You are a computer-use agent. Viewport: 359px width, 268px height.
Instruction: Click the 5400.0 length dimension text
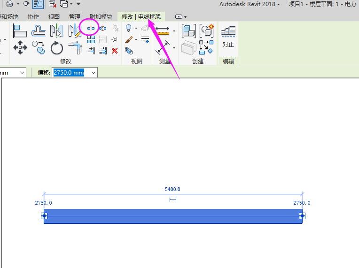(x=172, y=189)
